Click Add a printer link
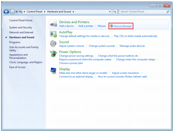 (86, 26)
